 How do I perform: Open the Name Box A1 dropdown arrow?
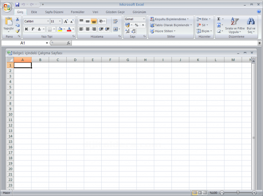pos(47,43)
